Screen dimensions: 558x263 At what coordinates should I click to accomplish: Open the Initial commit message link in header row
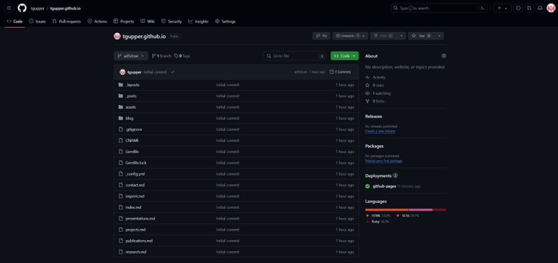155,72
